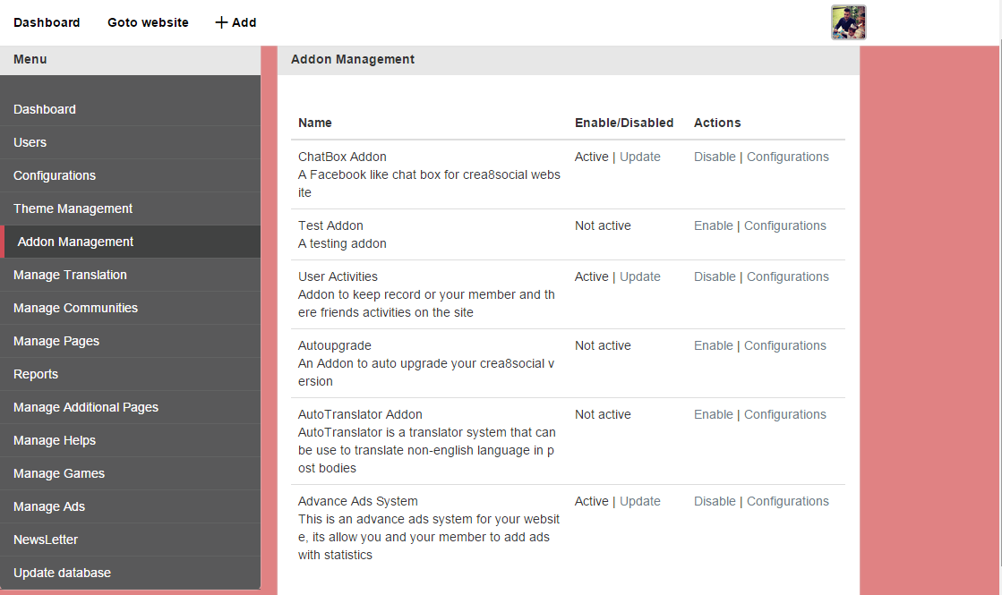The width and height of the screenshot is (1002, 595).
Task: Open Update database in sidebar
Action: (131, 573)
